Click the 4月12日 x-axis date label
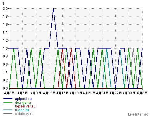The image size is (150, 117). coord(49,93)
